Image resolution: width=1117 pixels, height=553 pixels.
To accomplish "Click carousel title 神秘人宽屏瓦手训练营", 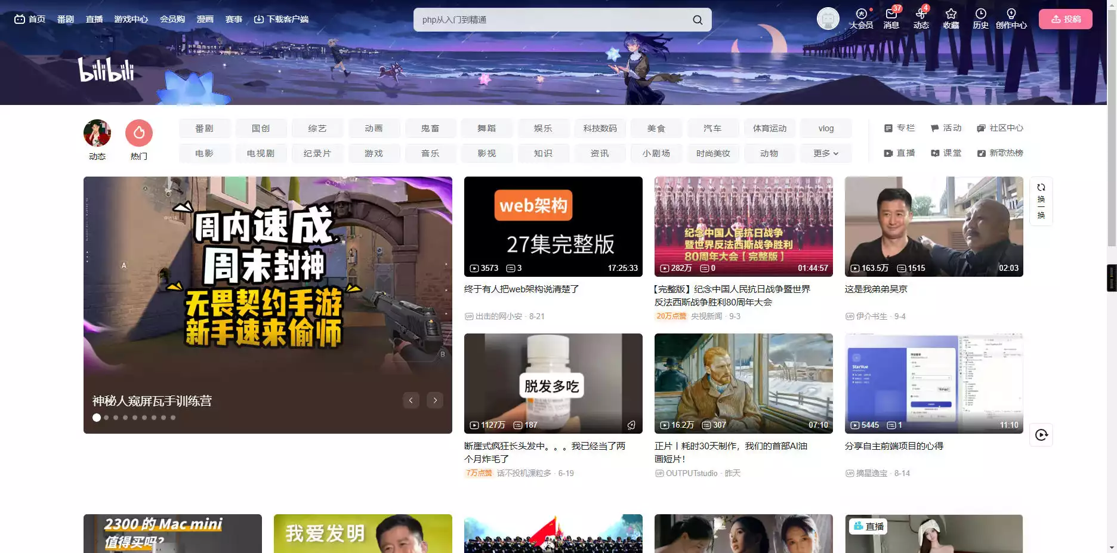I will coord(152,401).
